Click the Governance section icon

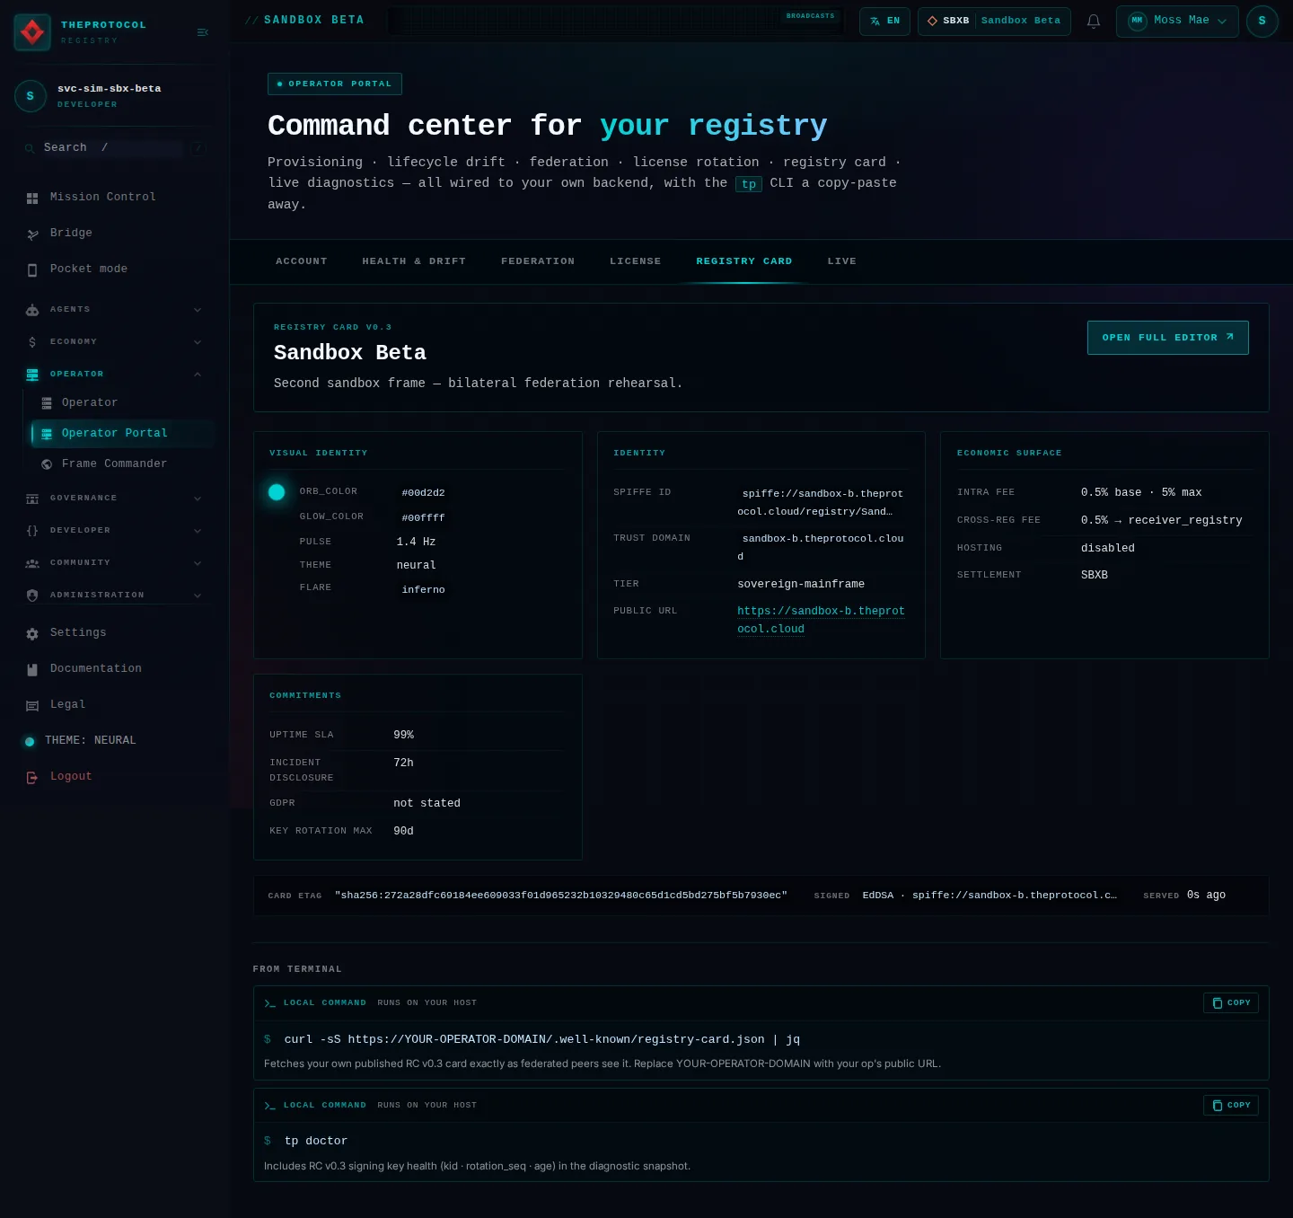click(x=32, y=499)
